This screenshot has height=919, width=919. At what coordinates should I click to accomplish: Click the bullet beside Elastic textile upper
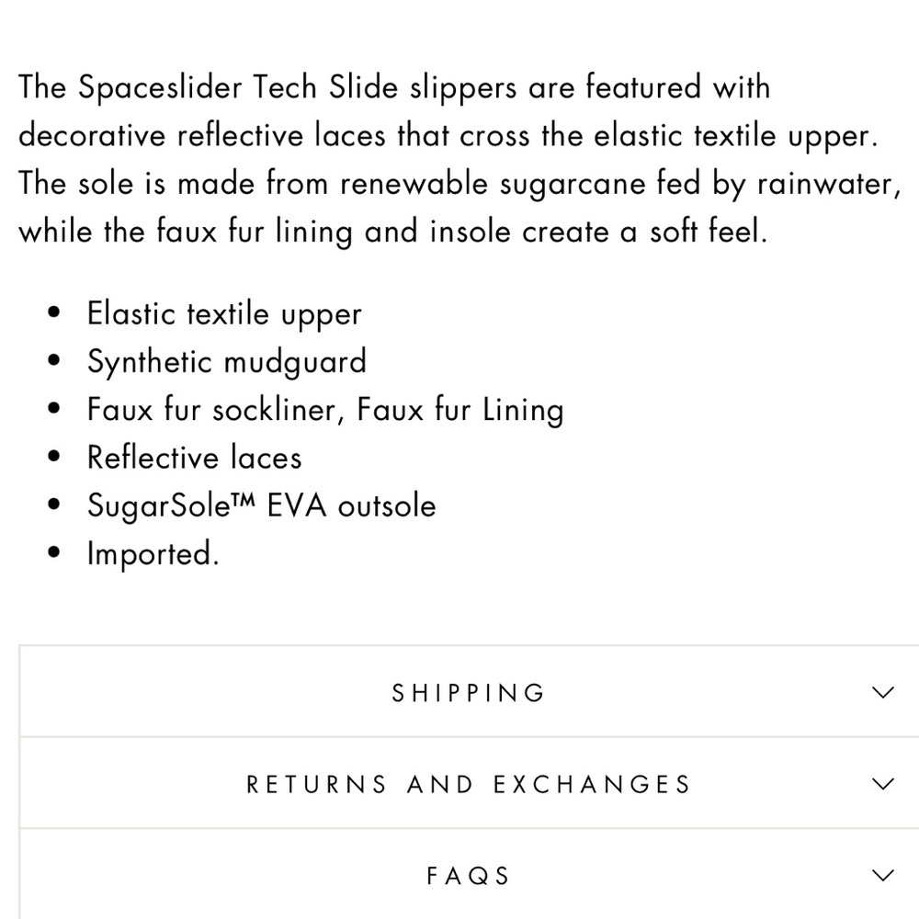pos(53,312)
